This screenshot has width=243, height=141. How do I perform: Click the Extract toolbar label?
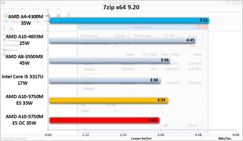16,21
